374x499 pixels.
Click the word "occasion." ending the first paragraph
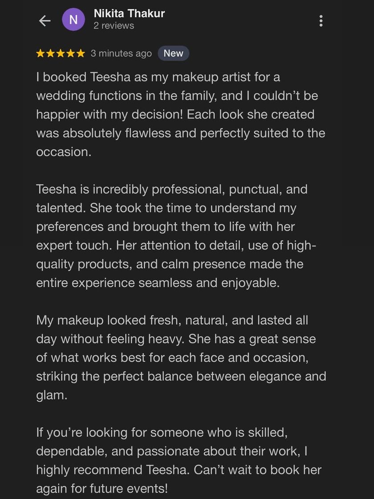(x=64, y=151)
